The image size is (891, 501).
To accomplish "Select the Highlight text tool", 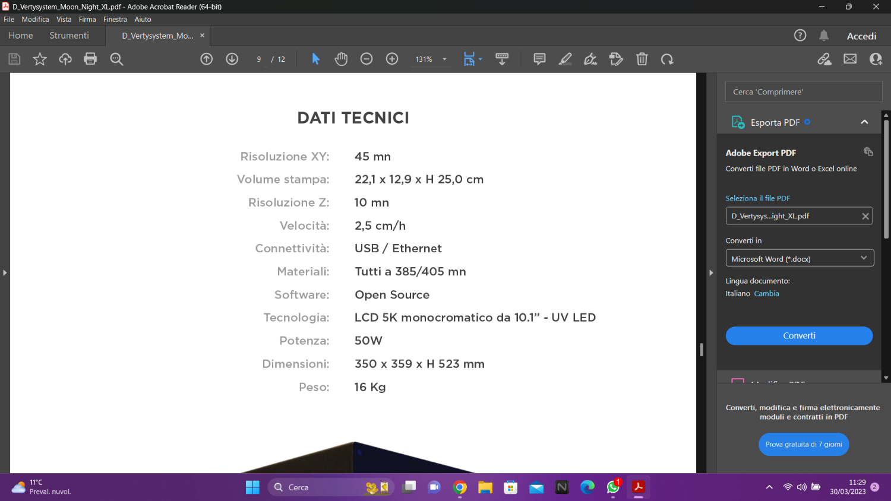I will pyautogui.click(x=565, y=59).
